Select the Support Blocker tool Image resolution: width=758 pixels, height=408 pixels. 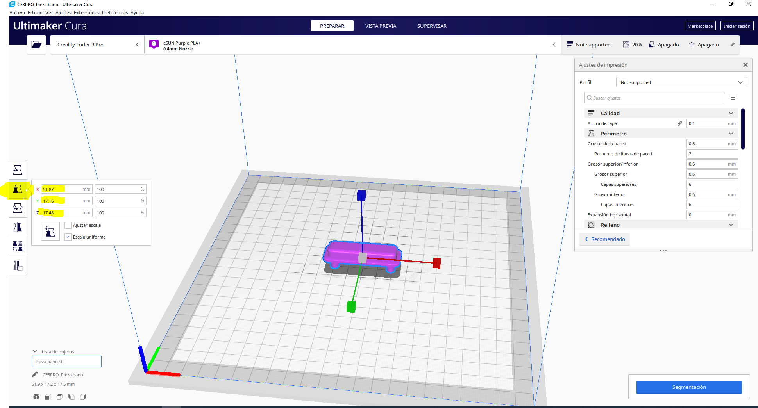[x=18, y=265]
